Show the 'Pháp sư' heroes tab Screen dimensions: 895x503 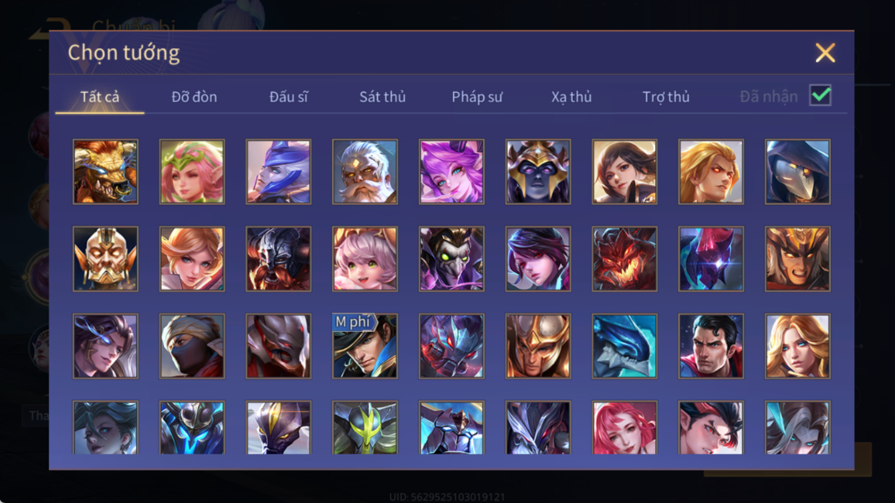click(x=477, y=97)
